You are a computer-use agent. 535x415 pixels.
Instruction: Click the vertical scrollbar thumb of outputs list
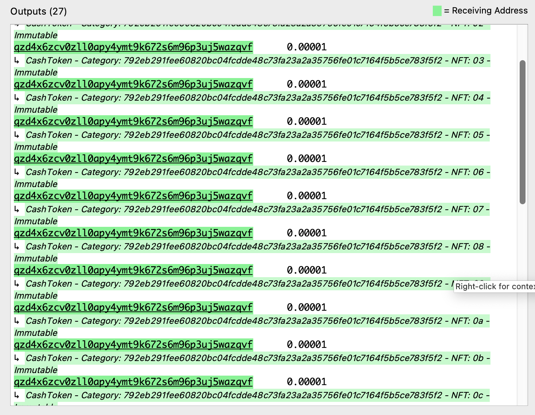[523, 132]
